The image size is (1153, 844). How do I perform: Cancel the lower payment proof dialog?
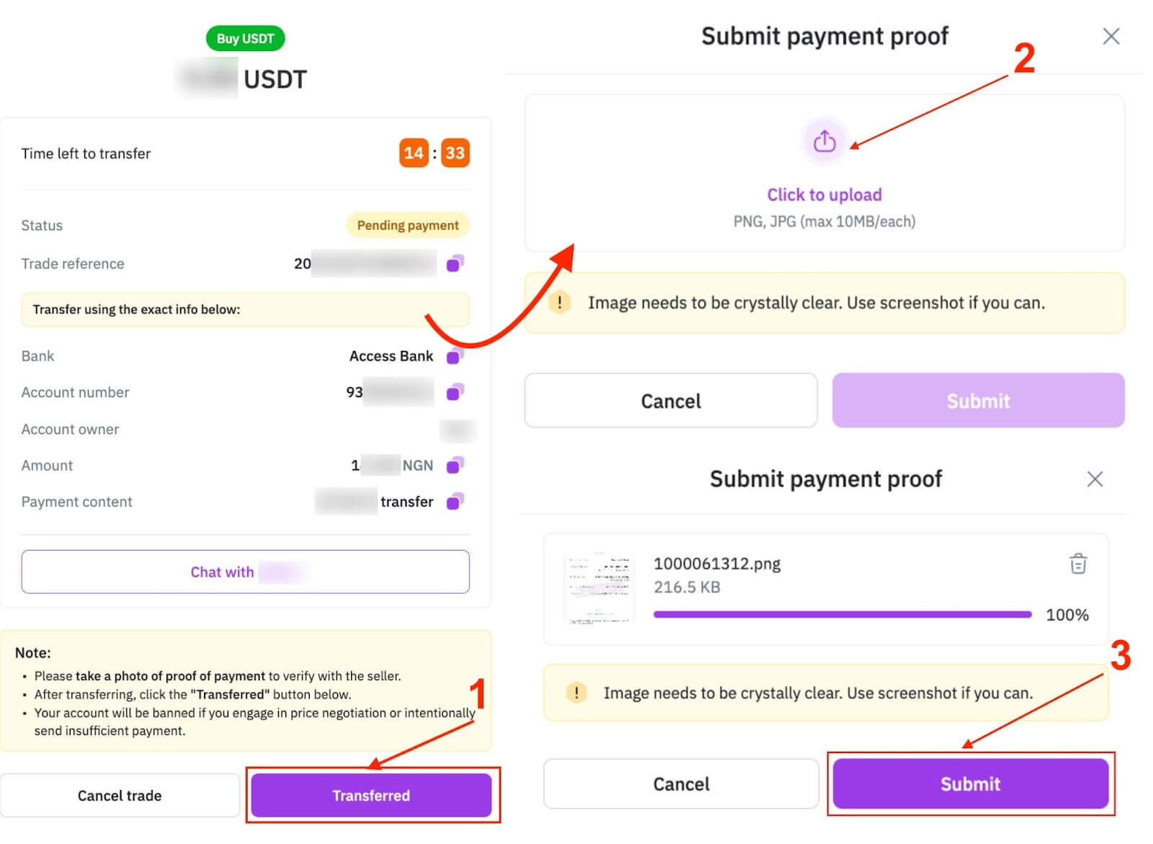pyautogui.click(x=681, y=783)
